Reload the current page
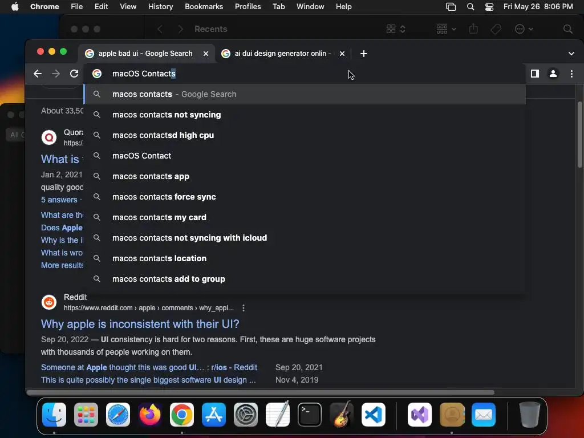 [74, 74]
